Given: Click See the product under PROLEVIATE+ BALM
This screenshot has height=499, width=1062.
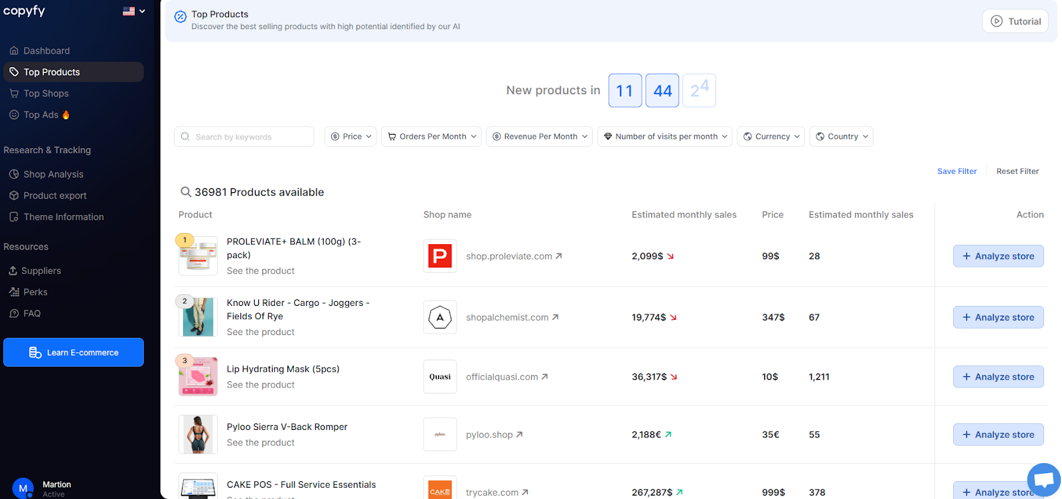Looking at the screenshot, I should coord(261,271).
